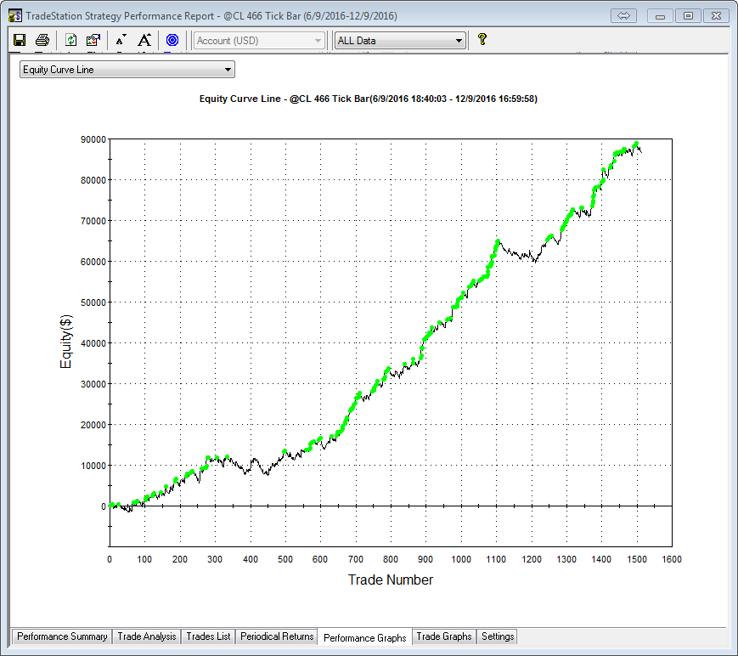Go to the Periodical Returns tab

click(277, 636)
